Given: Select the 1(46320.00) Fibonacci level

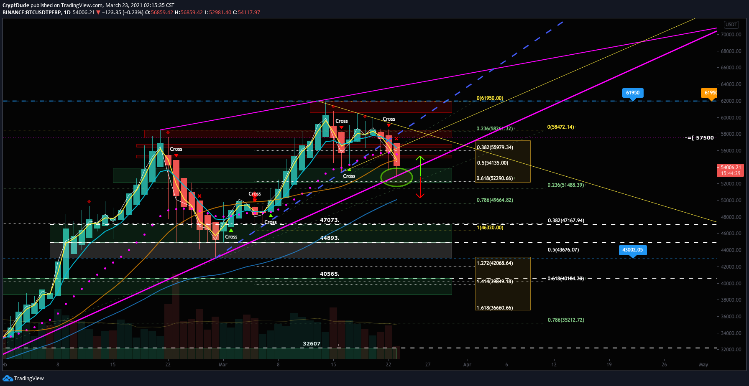Looking at the screenshot, I should (x=490, y=228).
